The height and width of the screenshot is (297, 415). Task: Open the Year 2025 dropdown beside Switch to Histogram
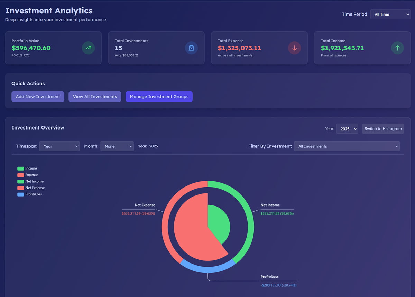pos(347,129)
